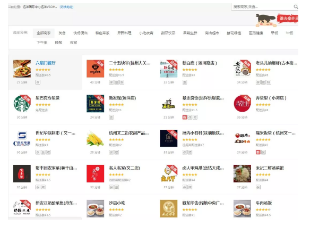Click the 卤人甲鸡爪 chicken mascot logo
319x226 pixels.
click(169, 173)
